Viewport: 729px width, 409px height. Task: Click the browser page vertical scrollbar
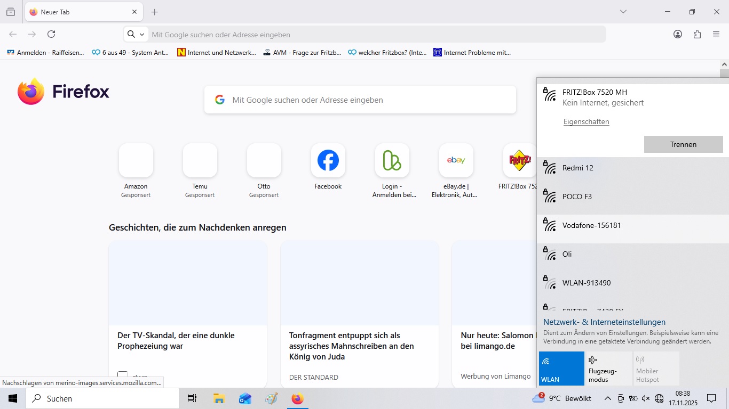coord(724,73)
